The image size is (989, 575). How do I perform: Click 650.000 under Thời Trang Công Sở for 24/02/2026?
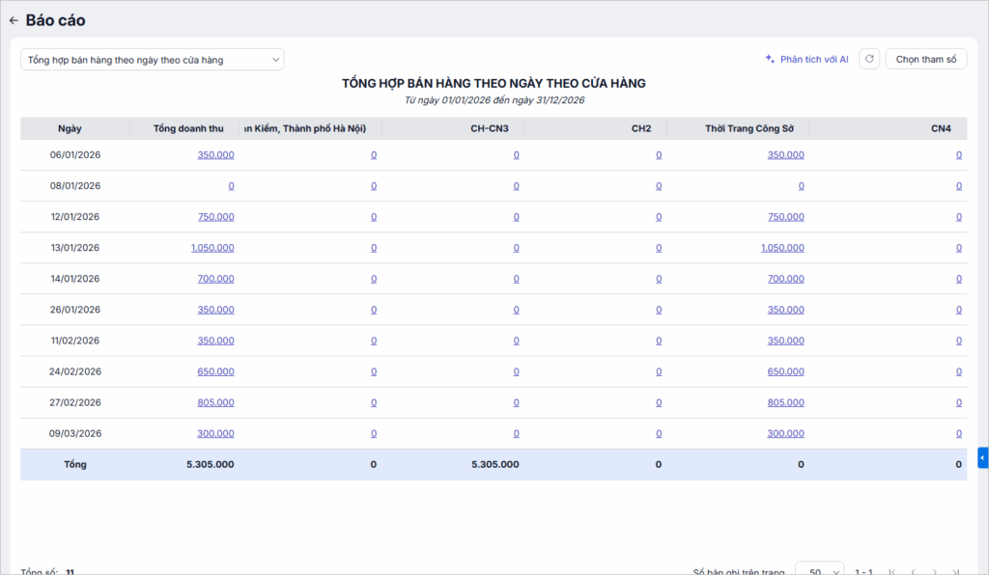[x=785, y=371]
